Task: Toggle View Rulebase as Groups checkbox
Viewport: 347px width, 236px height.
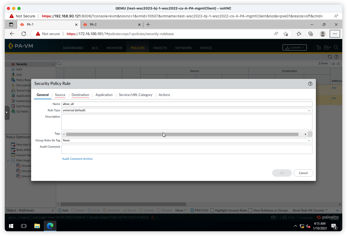Action: (250, 210)
